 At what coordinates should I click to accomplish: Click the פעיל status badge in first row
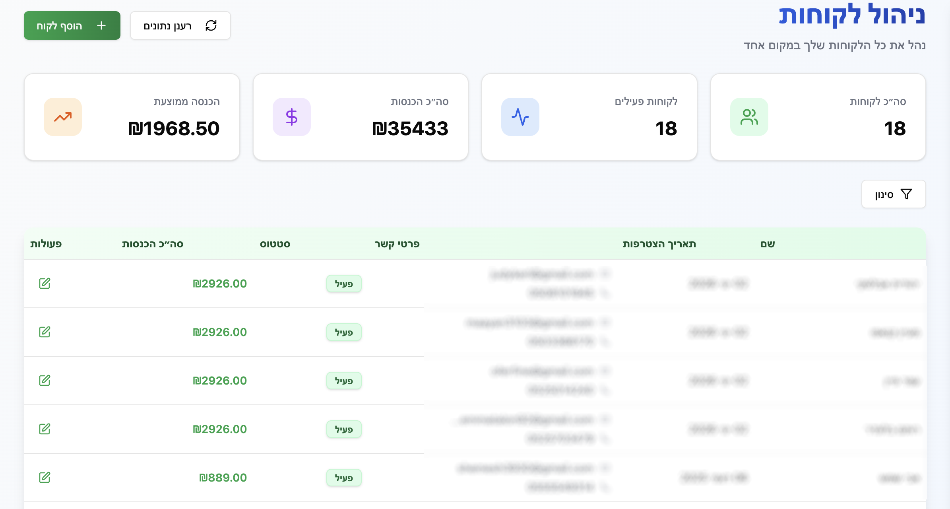pos(344,284)
